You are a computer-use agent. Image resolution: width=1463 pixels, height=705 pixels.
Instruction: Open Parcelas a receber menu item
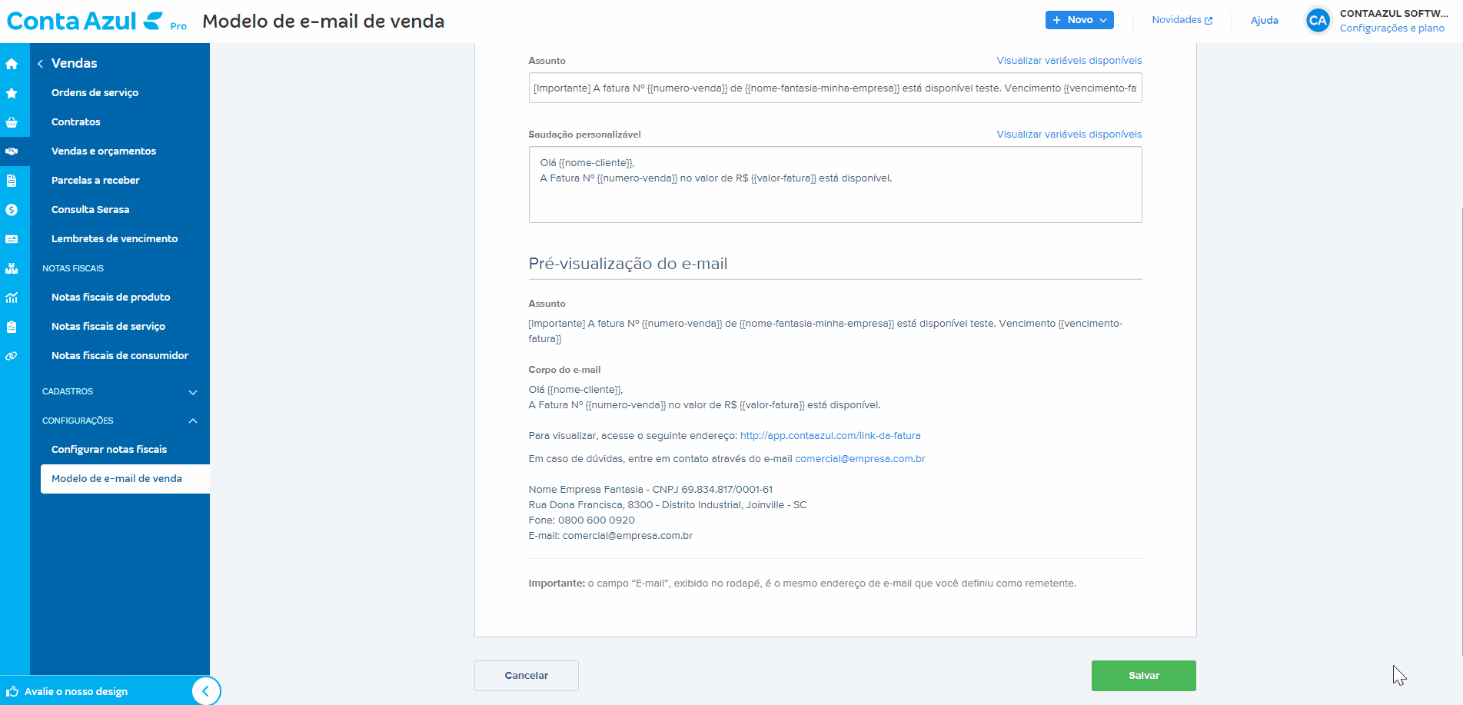pyautogui.click(x=95, y=181)
